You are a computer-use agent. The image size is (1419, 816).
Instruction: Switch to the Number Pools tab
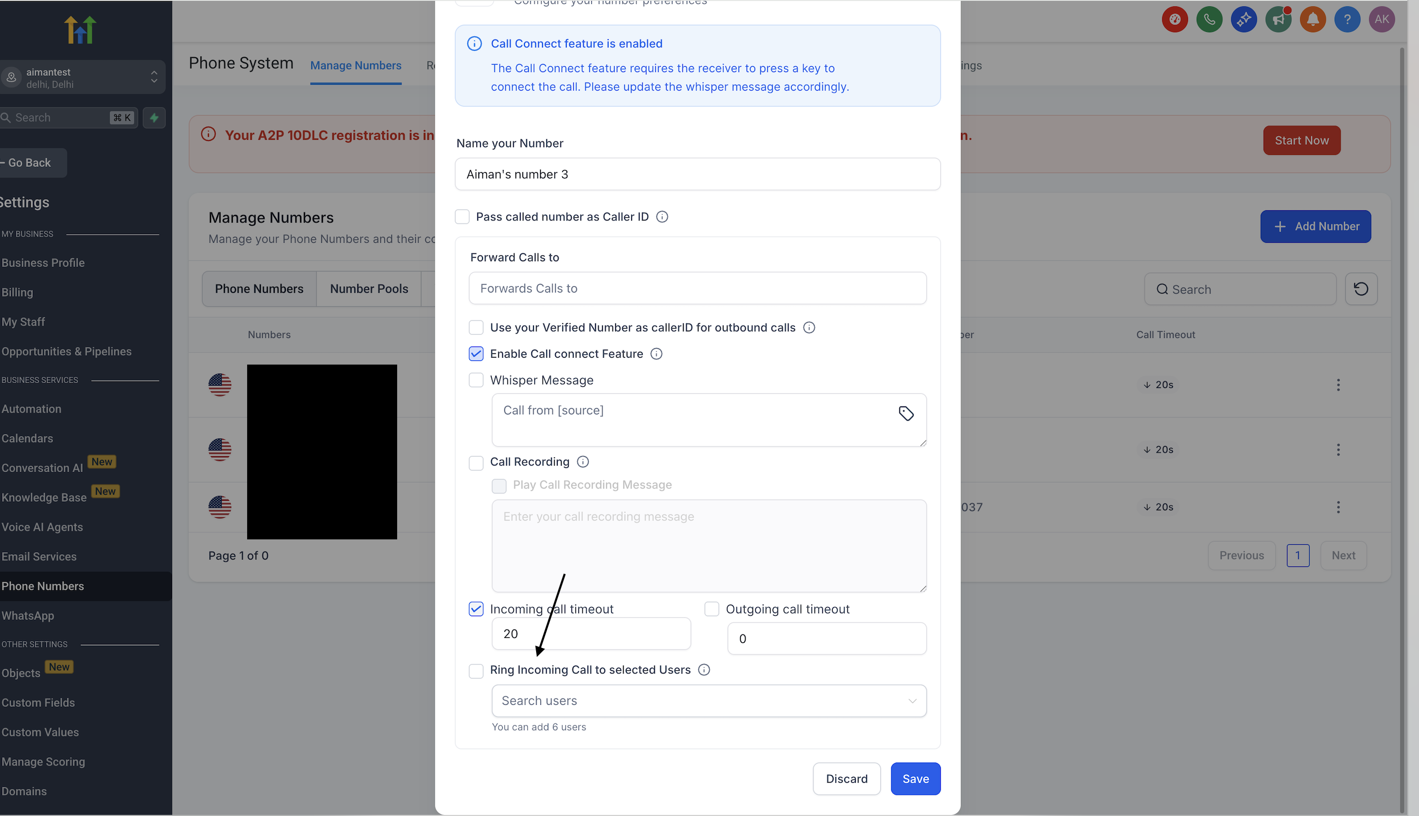click(x=369, y=289)
